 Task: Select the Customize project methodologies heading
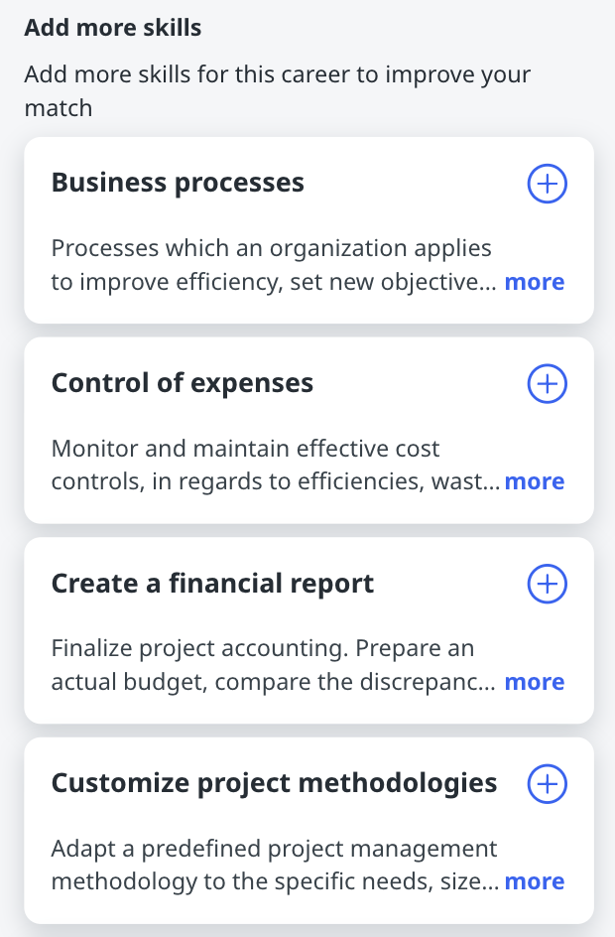pyautogui.click(x=274, y=783)
